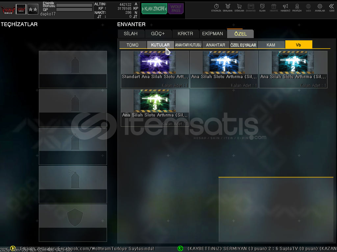Open the Ekipman inventory tab
The image size is (337, 252).
click(212, 33)
